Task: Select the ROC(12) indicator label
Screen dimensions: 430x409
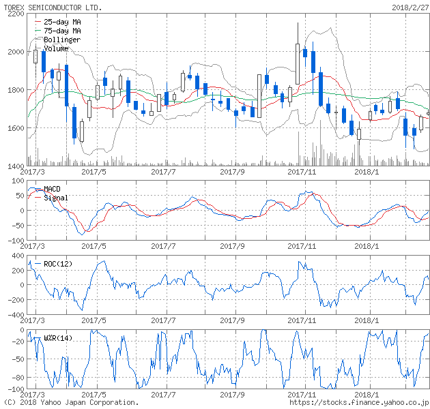Action: pos(58,264)
